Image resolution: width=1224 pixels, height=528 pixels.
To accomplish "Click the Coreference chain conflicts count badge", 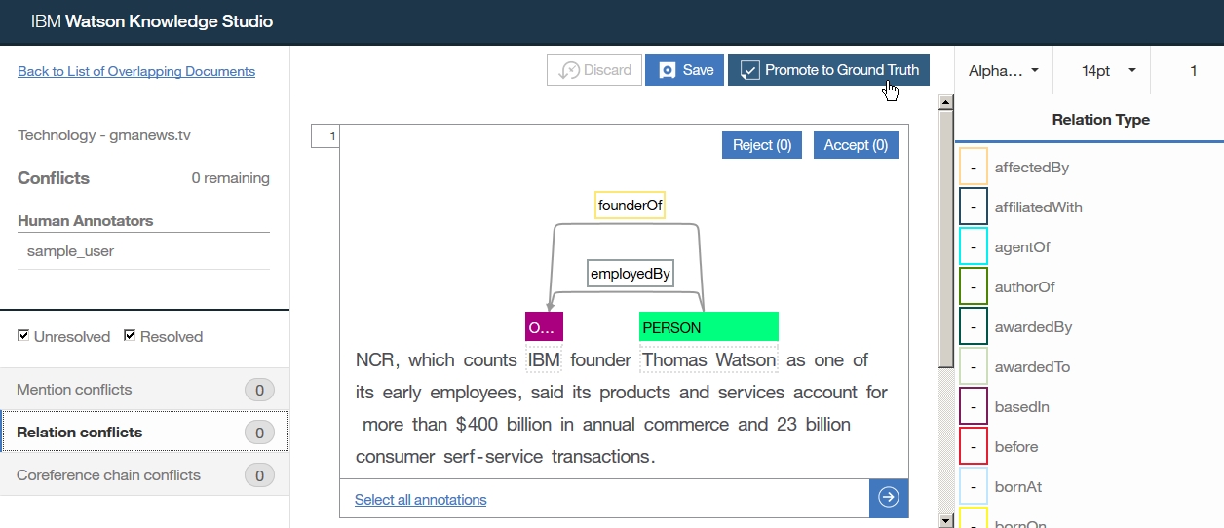I will [x=259, y=476].
